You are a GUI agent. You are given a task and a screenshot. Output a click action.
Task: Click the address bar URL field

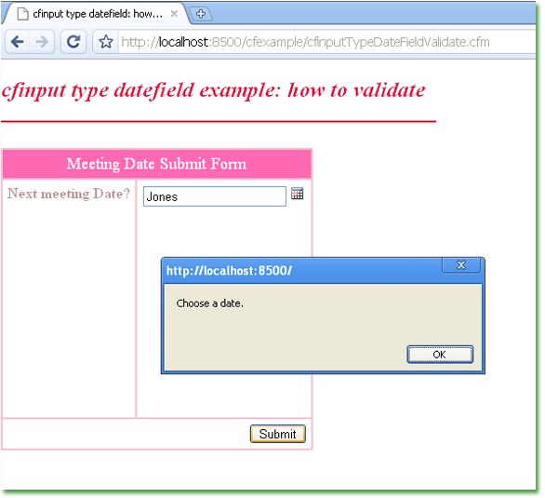[326, 42]
